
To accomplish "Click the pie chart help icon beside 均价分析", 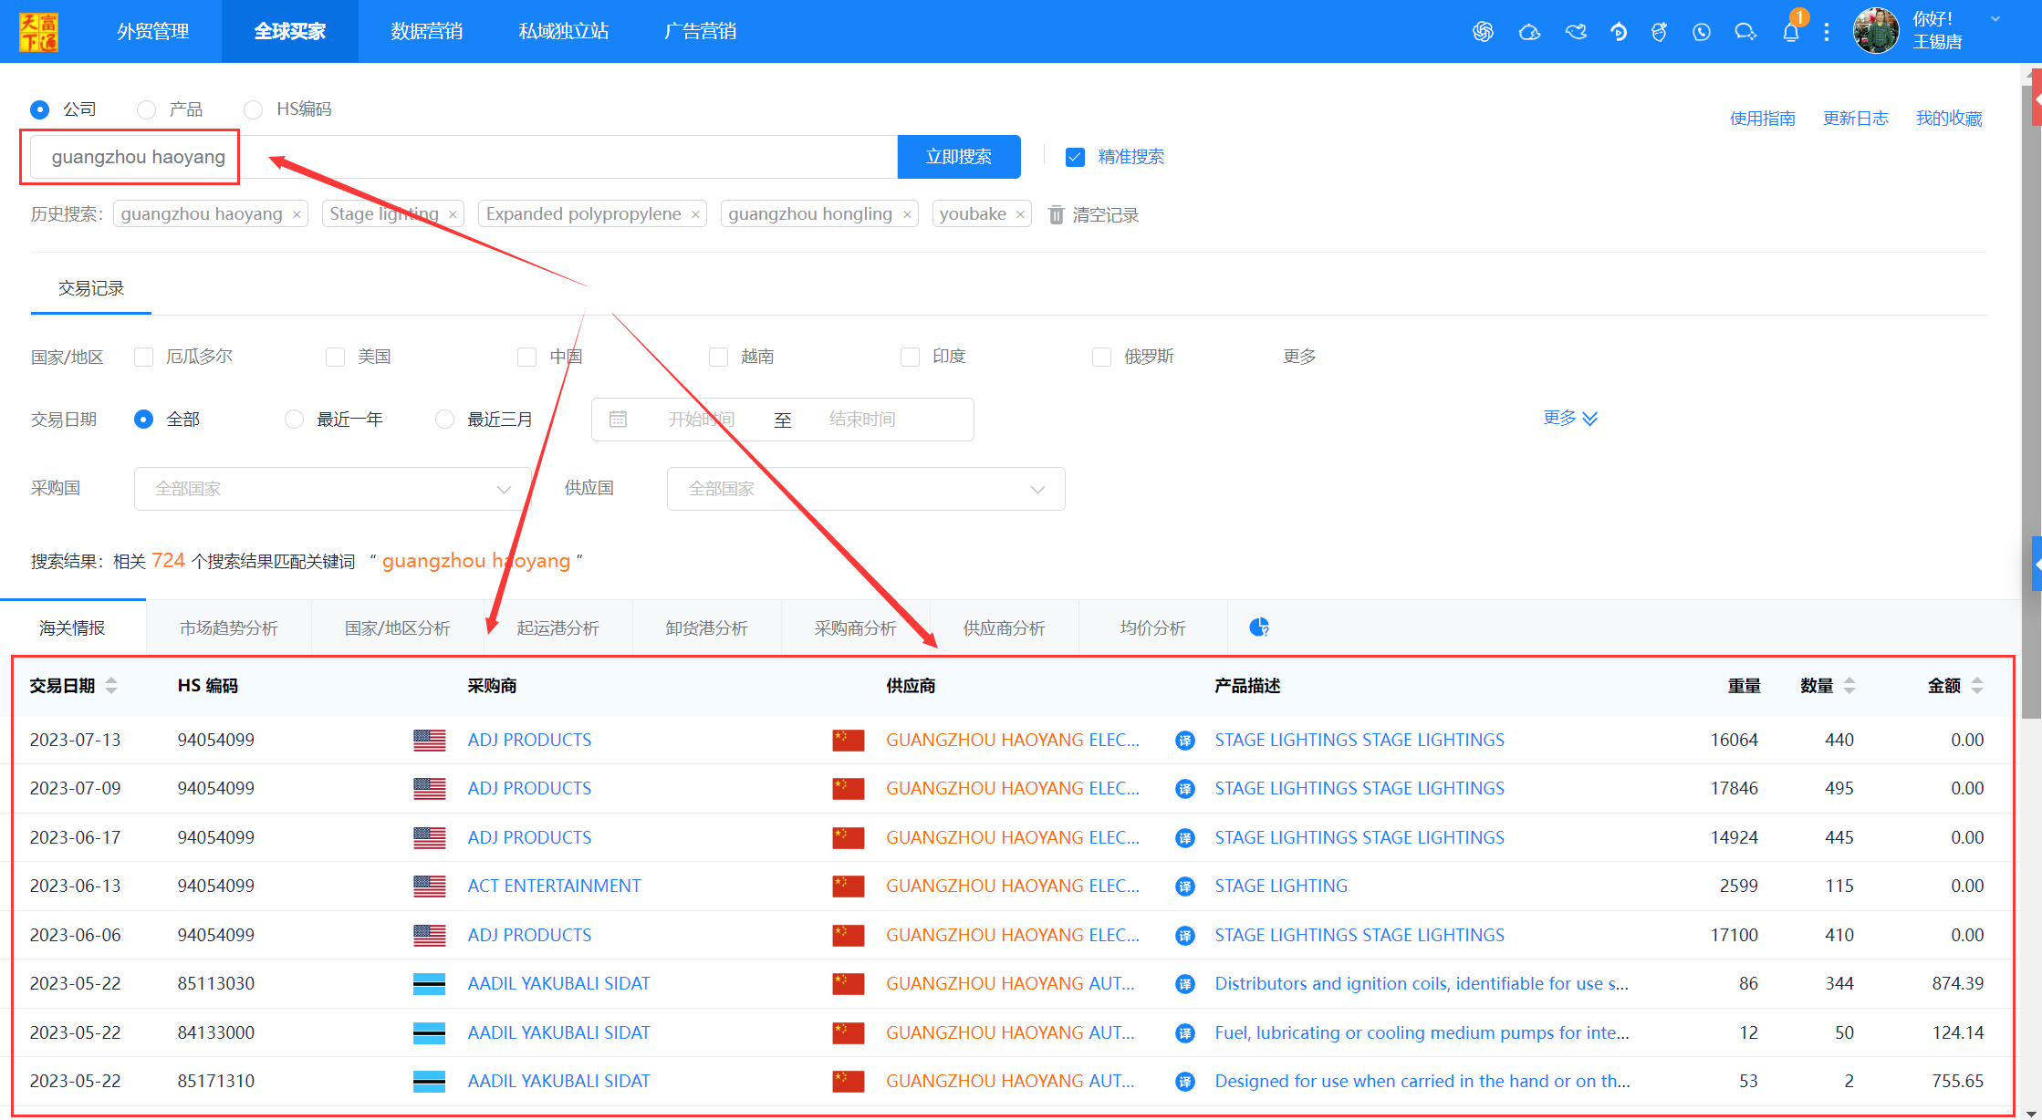I will [1259, 627].
